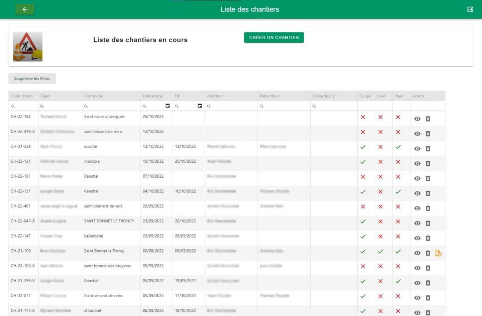View chantier CH-22-418-X details

417,134
